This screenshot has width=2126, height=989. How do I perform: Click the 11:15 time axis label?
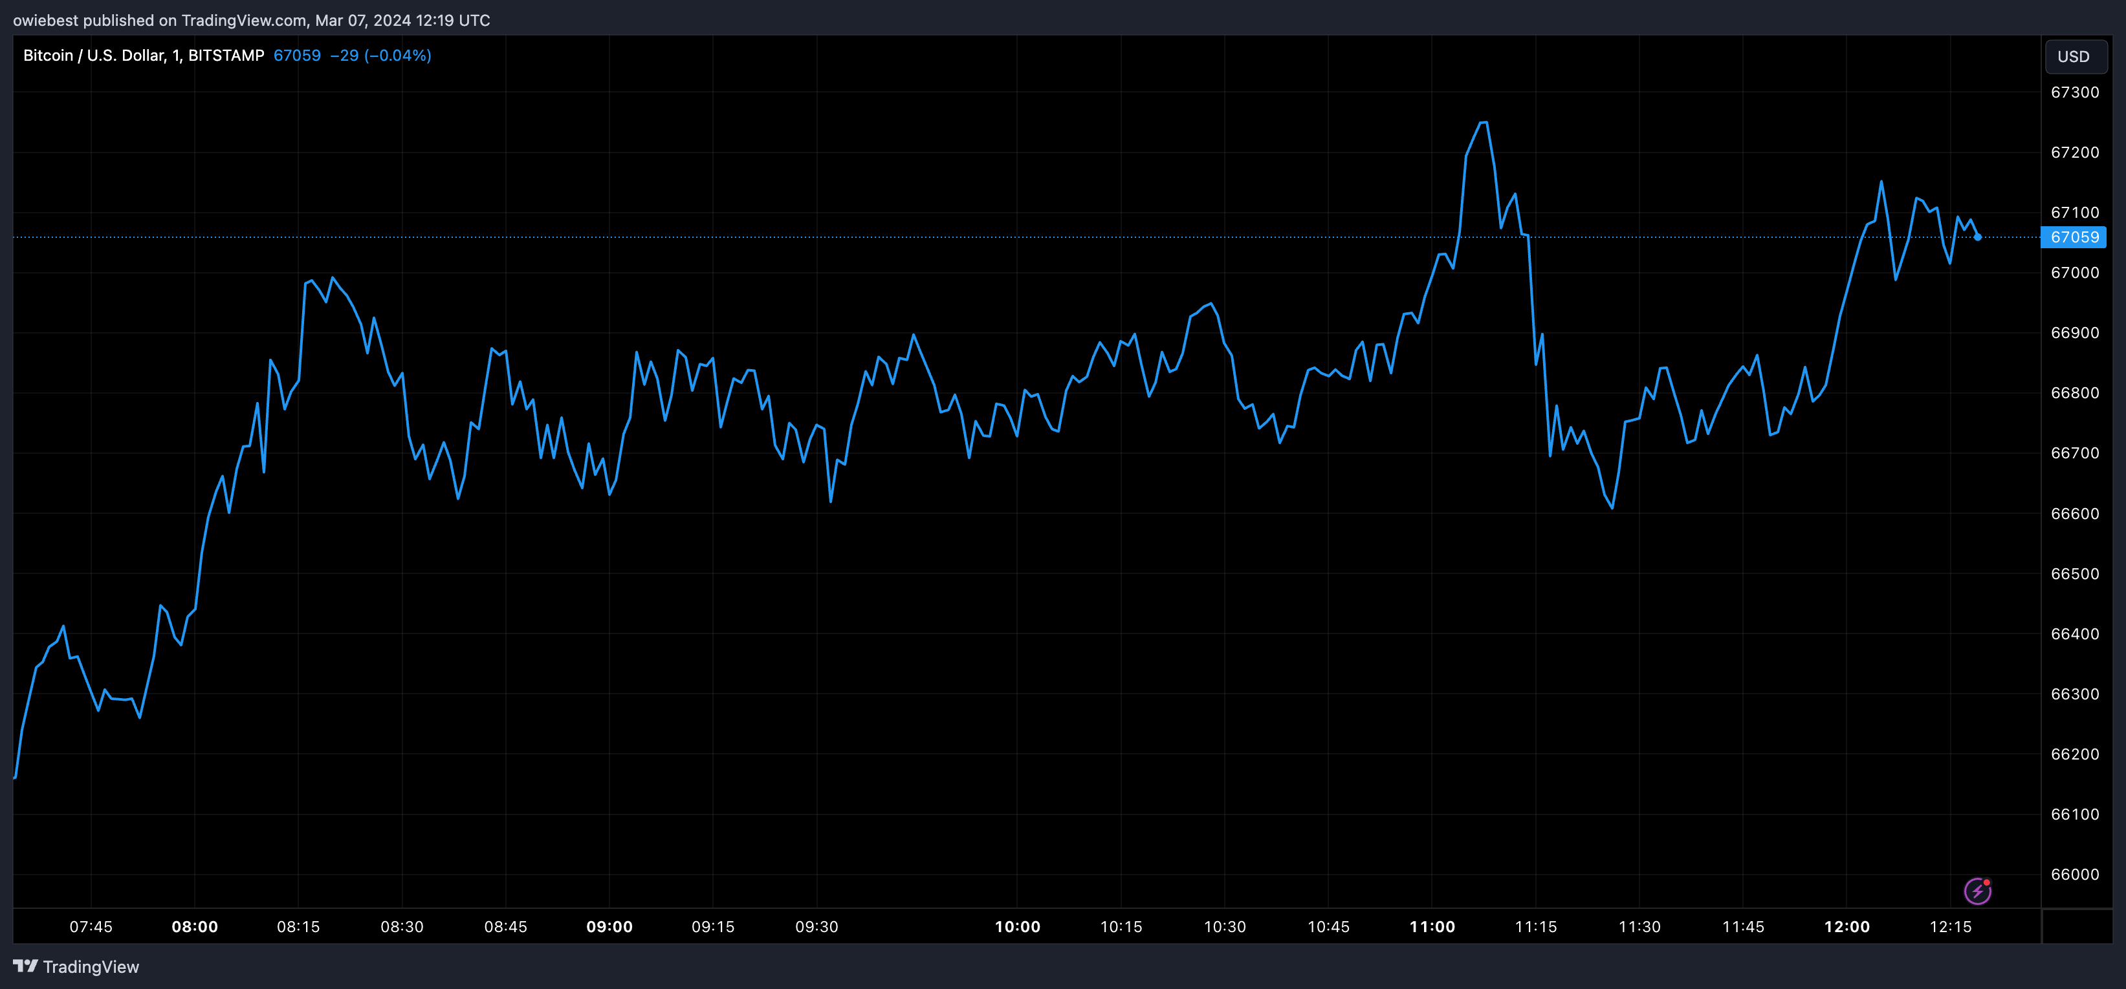[1536, 927]
